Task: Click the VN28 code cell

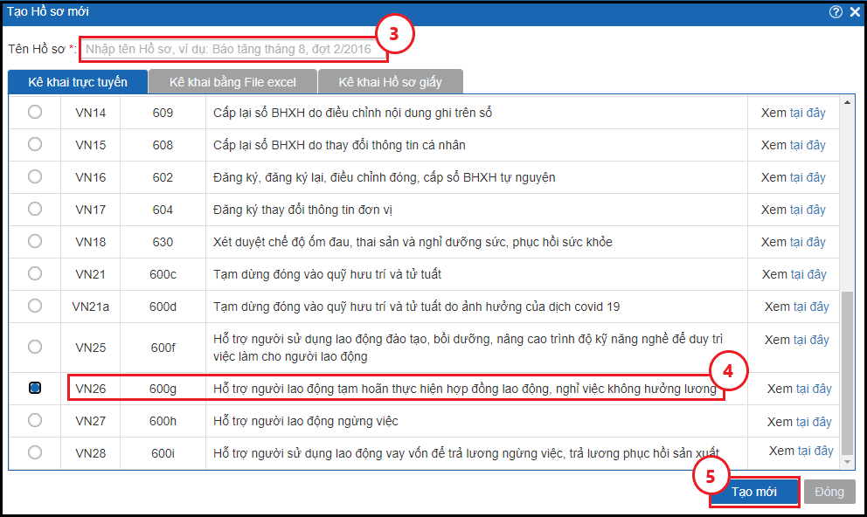Action: (x=91, y=453)
